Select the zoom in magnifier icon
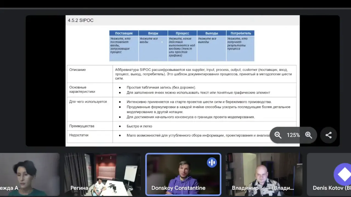This screenshot has height=197, width=351. click(309, 135)
